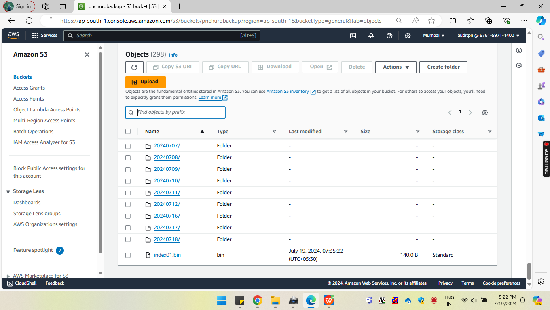The width and height of the screenshot is (550, 310).
Task: Click the AWS Search box
Action: click(162, 36)
